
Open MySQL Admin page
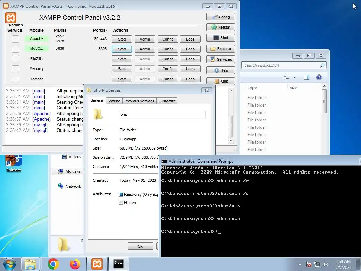point(145,49)
